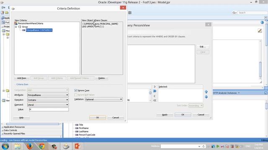Click the New file toolbar icon
This screenshot has height=150, width=268.
[x=3, y=12]
